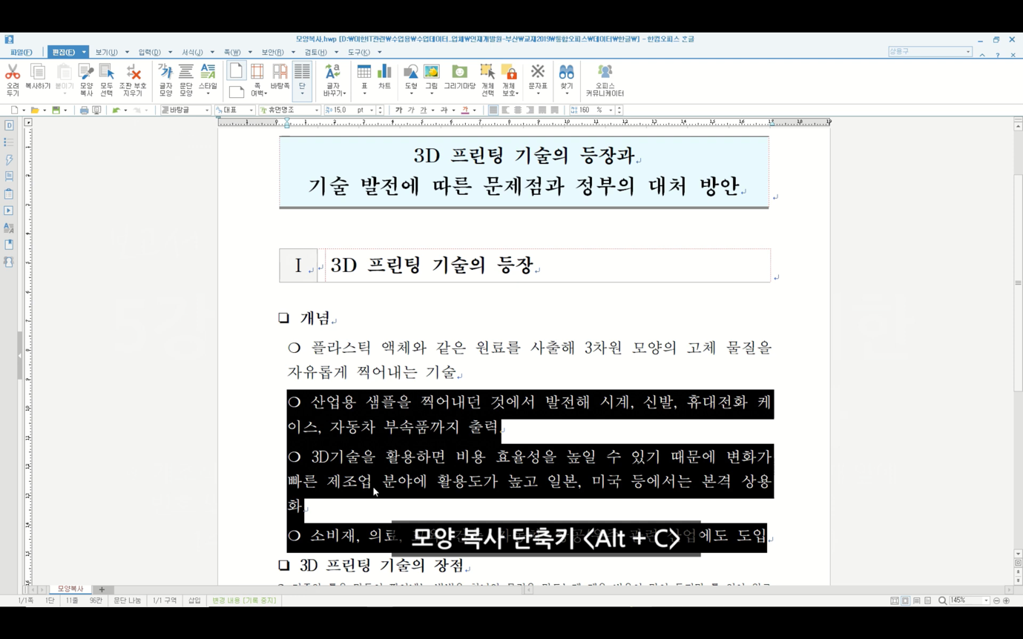The image size is (1023, 639).
Task: Open 그리기마당 drawing gallery icon
Action: [x=459, y=77]
